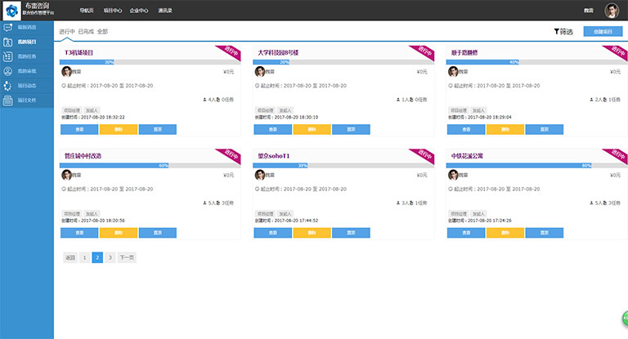Click owner avatar on 望京sohoT1 card
Image resolution: width=628 pixels, height=339 pixels.
click(260, 175)
